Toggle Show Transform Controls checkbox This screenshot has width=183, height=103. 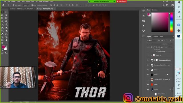click(x=32, y=5)
